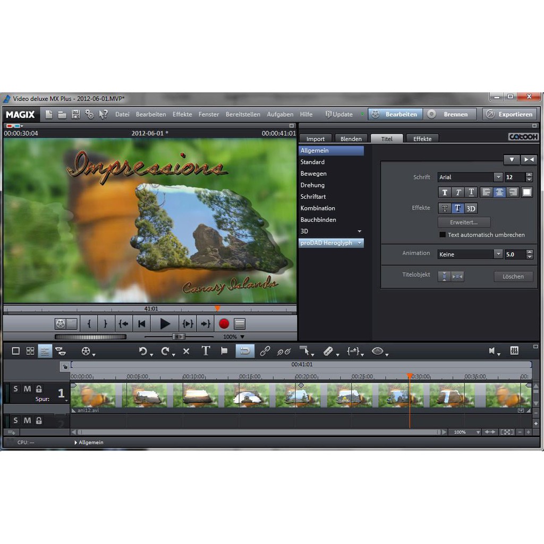Create a new project with the blank page icon
The width and height of the screenshot is (544, 544).
48,114
